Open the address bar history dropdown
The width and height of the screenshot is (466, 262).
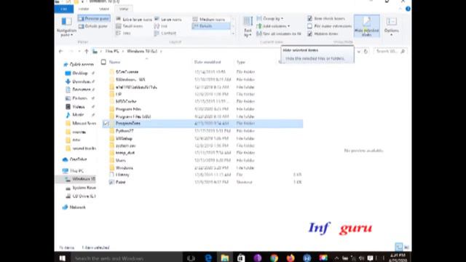(x=359, y=51)
